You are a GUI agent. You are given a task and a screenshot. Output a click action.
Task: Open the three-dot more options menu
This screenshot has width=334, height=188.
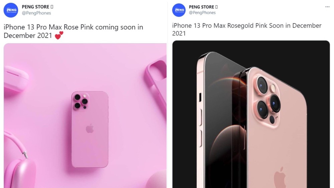coord(327,7)
